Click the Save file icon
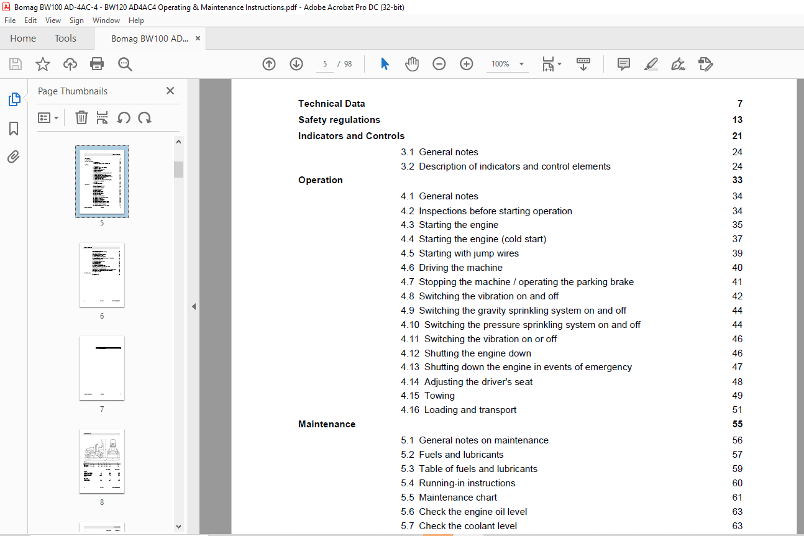The image size is (804, 536). pyautogui.click(x=16, y=64)
